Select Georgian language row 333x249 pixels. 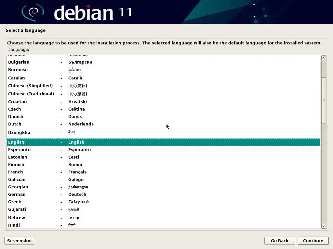point(163,187)
